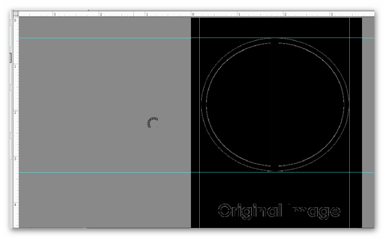This screenshot has width=384, height=238.
Task: Toggle the collapsed side panel grabber handle
Action: tap(11, 57)
